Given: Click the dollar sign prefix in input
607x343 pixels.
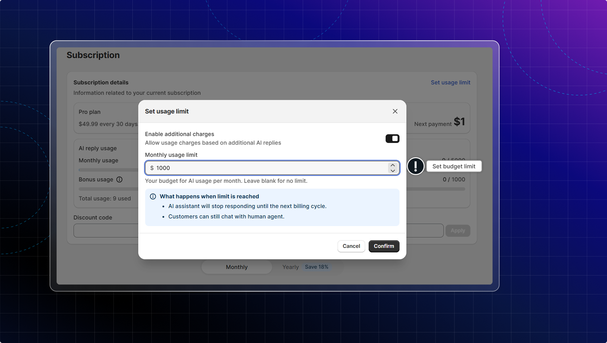Looking at the screenshot, I should click(152, 168).
